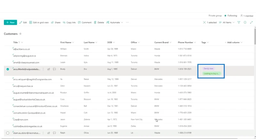The height and width of the screenshot is (139, 256).
Task: Deselect the arcu.Morbi row checkmark
Action: 8,69
